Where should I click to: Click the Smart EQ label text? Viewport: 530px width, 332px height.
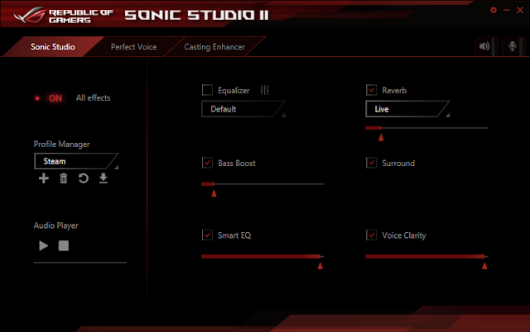click(x=234, y=235)
